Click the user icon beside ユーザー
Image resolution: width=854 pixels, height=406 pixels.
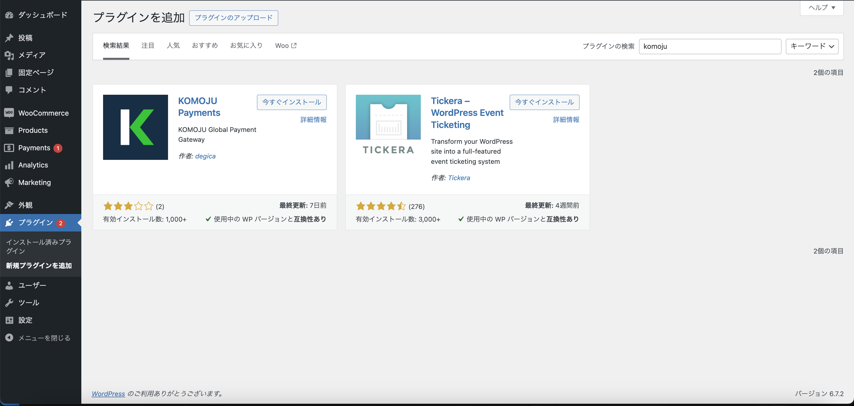point(9,285)
